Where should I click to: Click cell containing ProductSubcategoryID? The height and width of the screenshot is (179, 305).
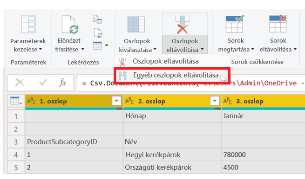[74, 142]
